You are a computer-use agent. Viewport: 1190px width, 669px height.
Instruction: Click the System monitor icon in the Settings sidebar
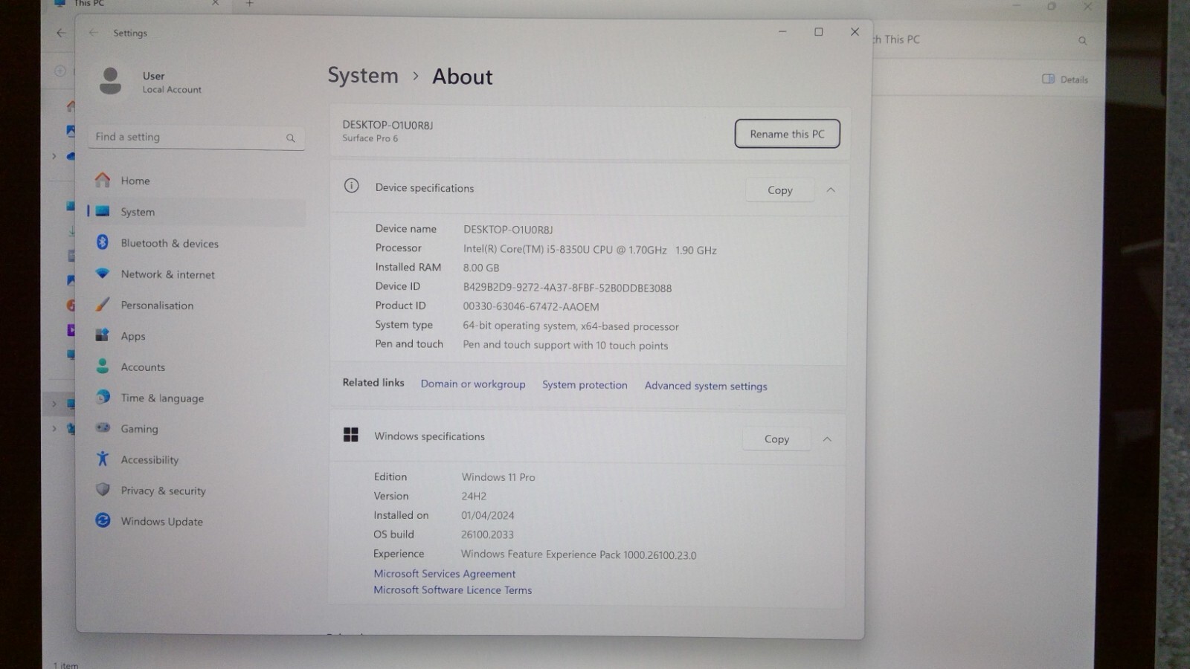103,212
